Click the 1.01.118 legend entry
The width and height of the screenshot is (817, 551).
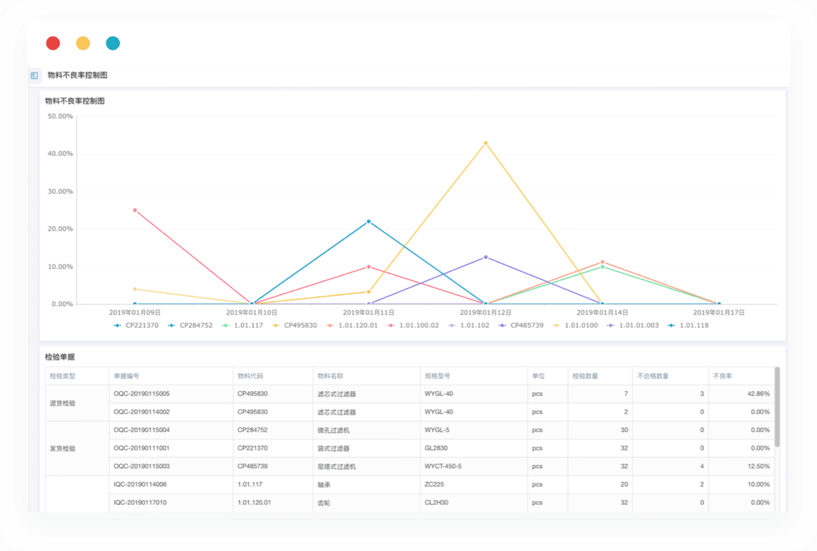[x=688, y=325]
